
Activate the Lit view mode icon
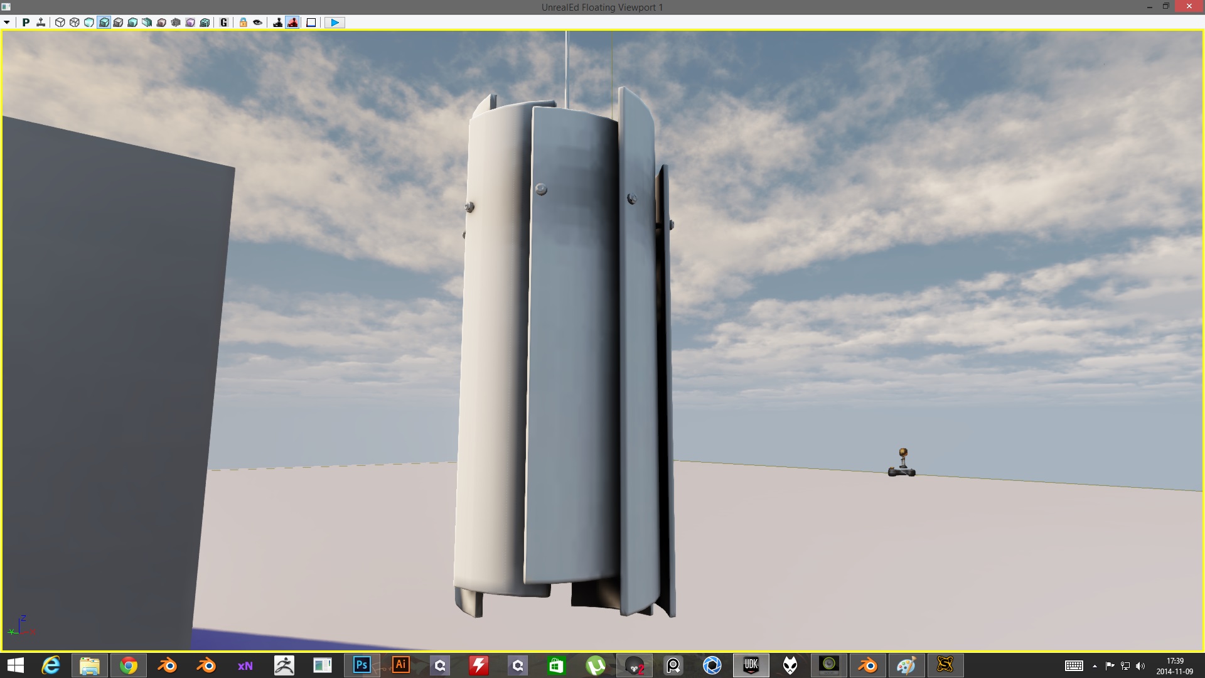pyautogui.click(x=105, y=22)
